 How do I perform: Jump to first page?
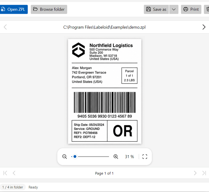5,173
